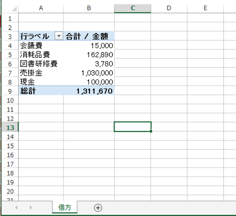Select column B header

89,8
